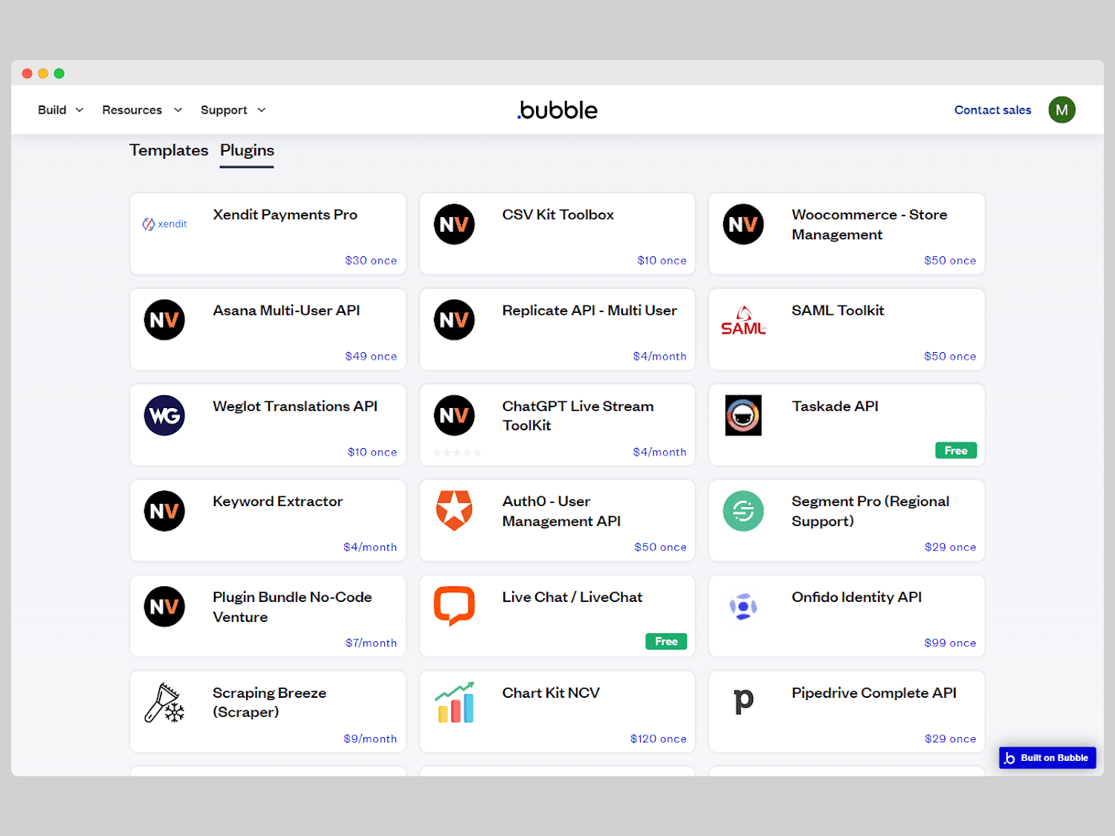Click the Free badge on Taskade API

tap(956, 450)
